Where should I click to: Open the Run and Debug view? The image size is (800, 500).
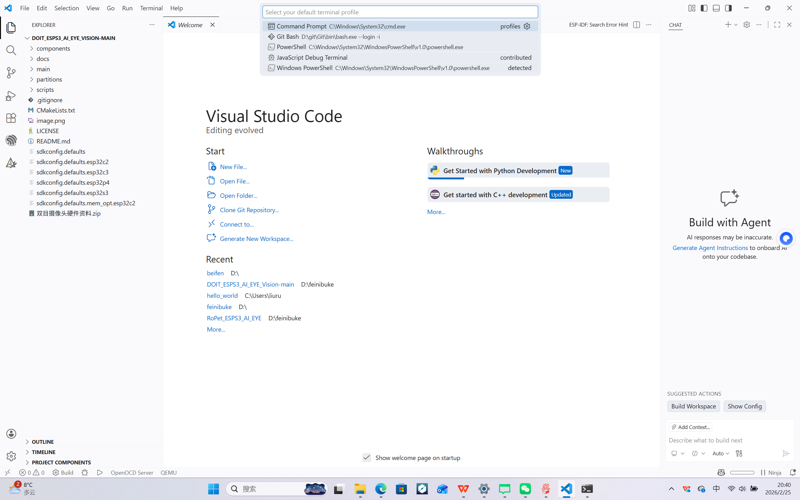coord(11,96)
